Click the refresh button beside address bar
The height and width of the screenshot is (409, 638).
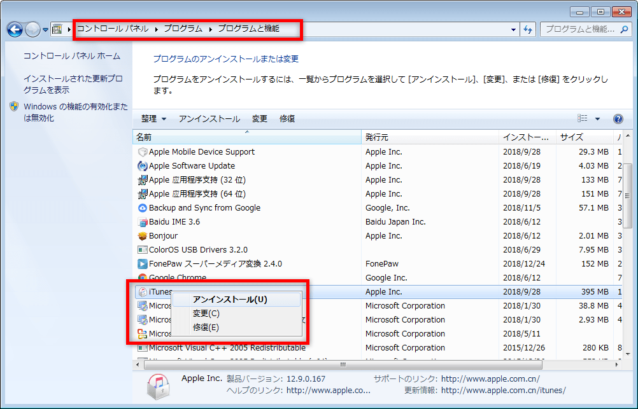pos(528,29)
